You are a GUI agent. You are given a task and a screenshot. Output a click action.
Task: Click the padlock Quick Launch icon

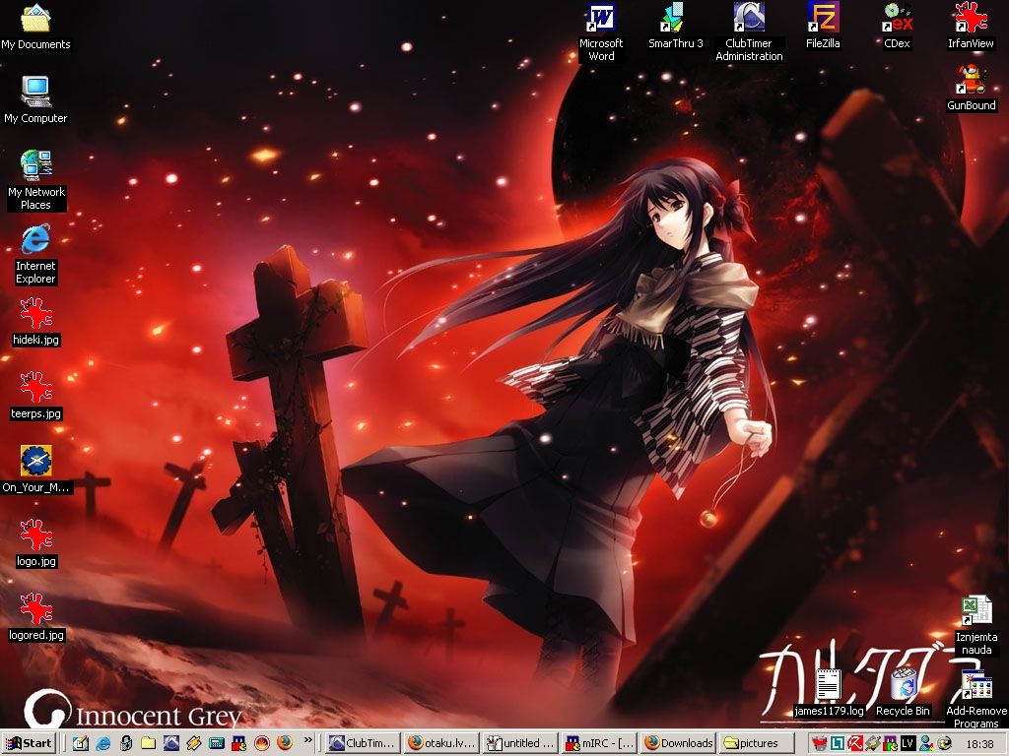[x=126, y=744]
